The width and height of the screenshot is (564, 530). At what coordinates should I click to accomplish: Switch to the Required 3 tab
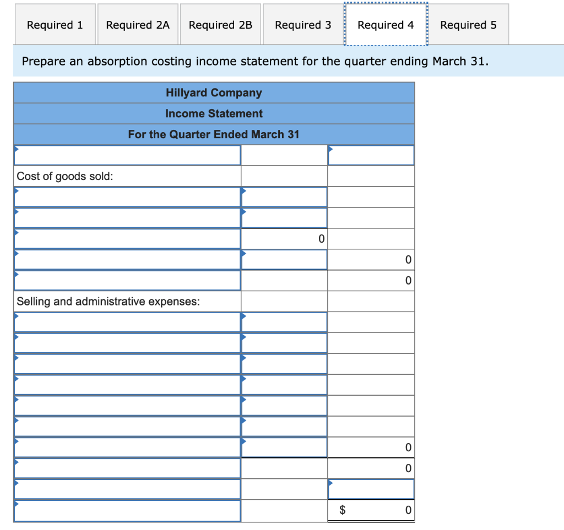pyautogui.click(x=302, y=24)
